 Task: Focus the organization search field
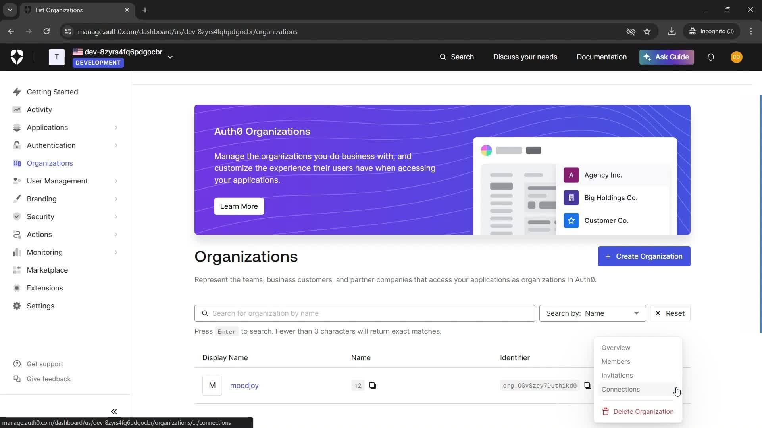(x=365, y=313)
